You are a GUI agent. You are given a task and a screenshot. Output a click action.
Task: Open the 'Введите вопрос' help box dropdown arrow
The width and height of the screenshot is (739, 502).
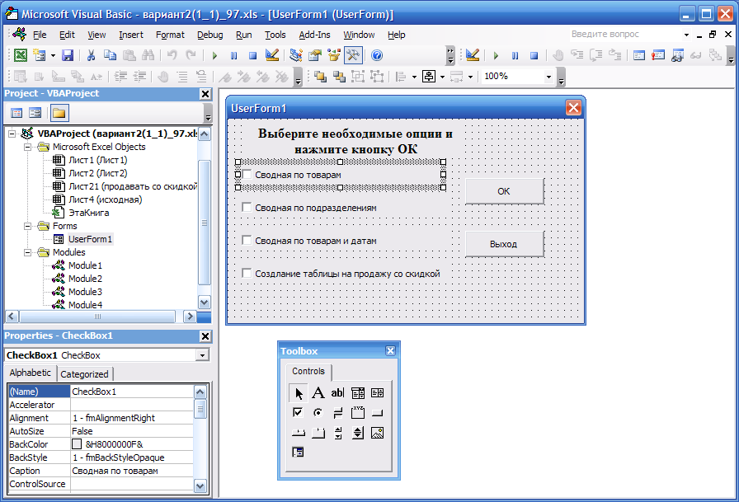tap(686, 35)
